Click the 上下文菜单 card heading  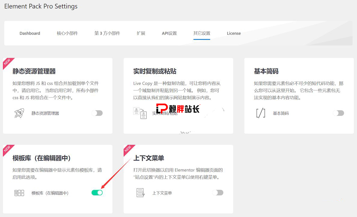[149, 158]
